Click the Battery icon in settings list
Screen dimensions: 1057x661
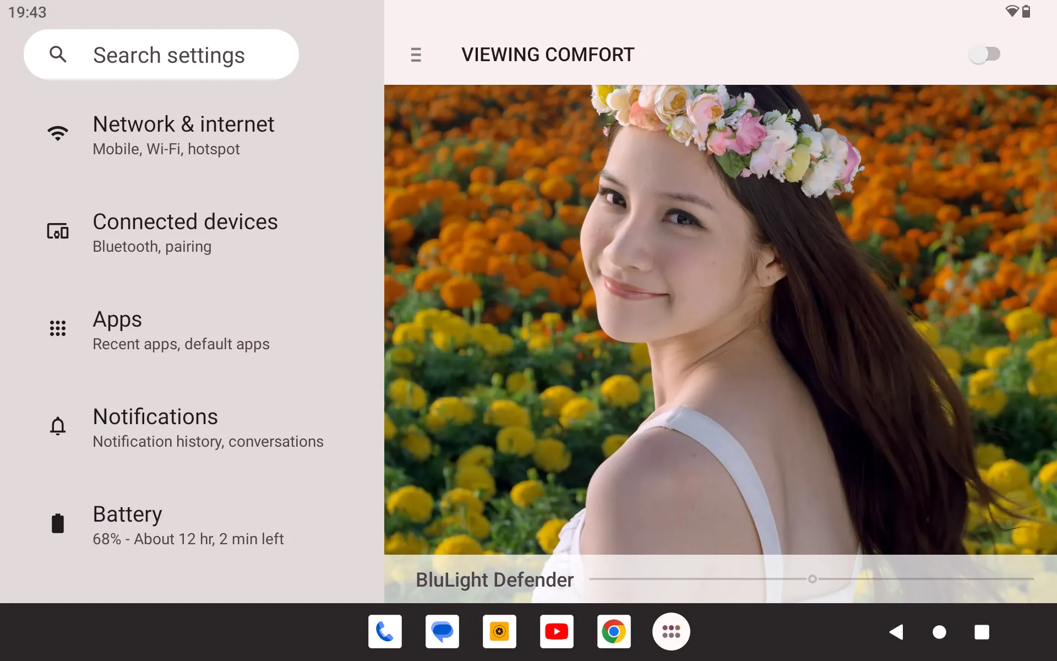pos(58,523)
